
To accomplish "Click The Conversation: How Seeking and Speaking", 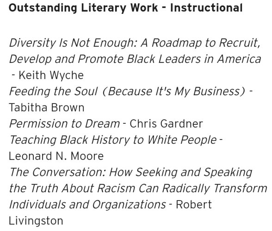I will [130, 172].
